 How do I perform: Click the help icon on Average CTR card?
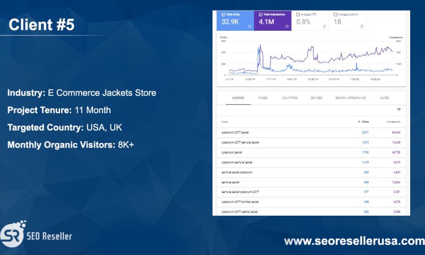coord(324,26)
